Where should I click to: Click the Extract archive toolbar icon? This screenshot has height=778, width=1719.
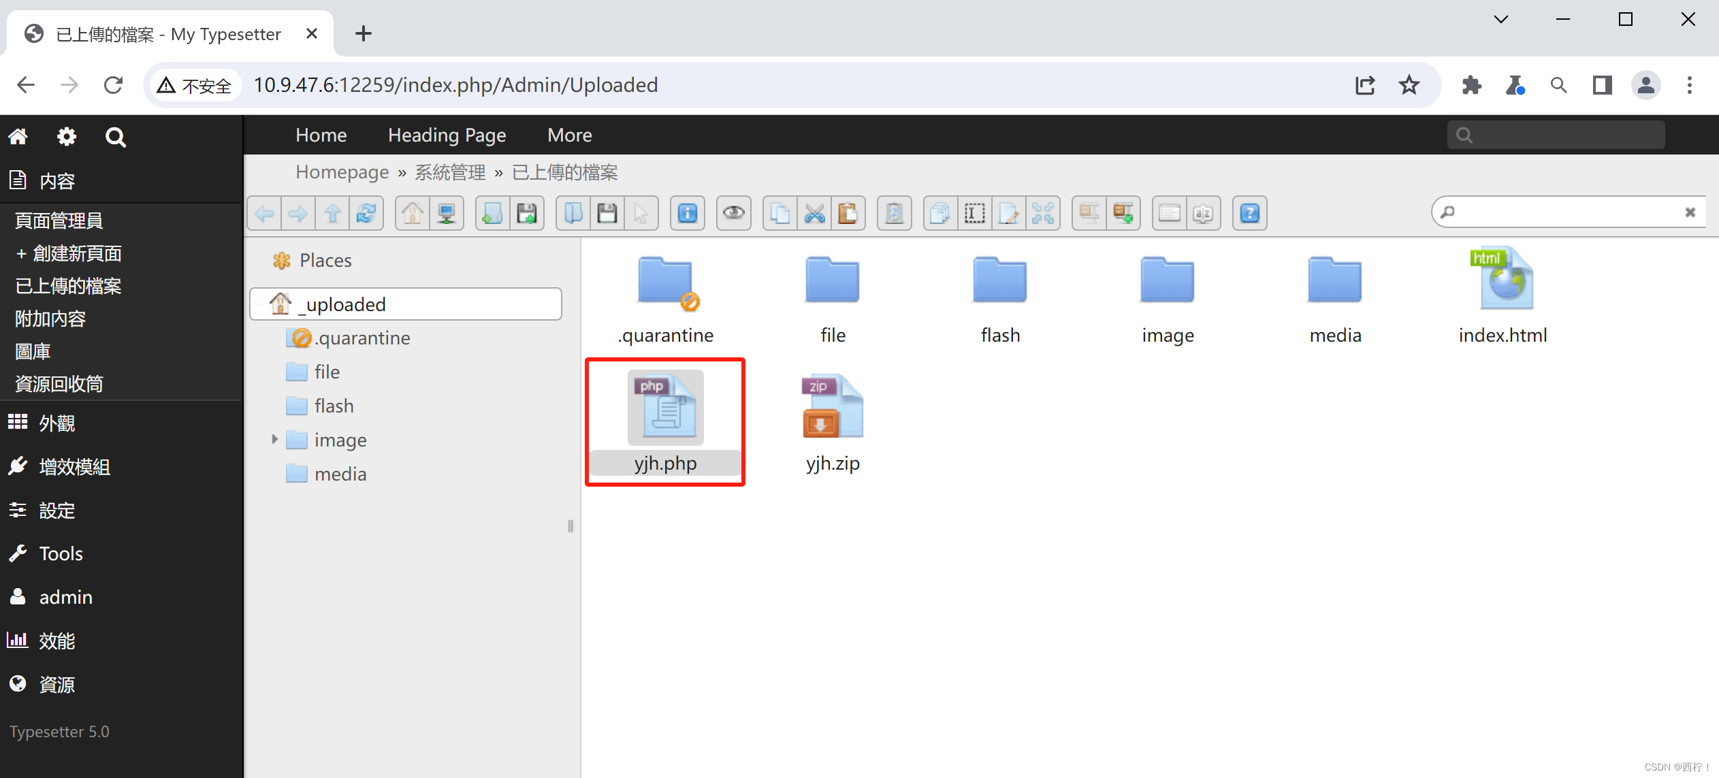(1089, 214)
